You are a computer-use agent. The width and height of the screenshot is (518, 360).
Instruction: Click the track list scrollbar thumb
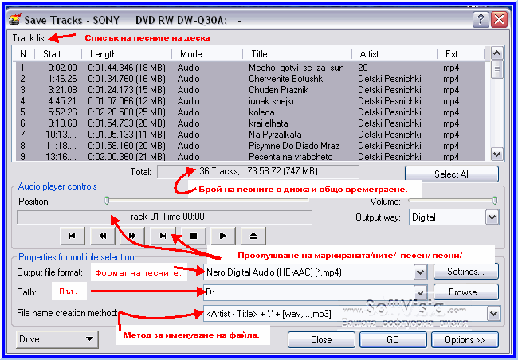(x=496, y=69)
